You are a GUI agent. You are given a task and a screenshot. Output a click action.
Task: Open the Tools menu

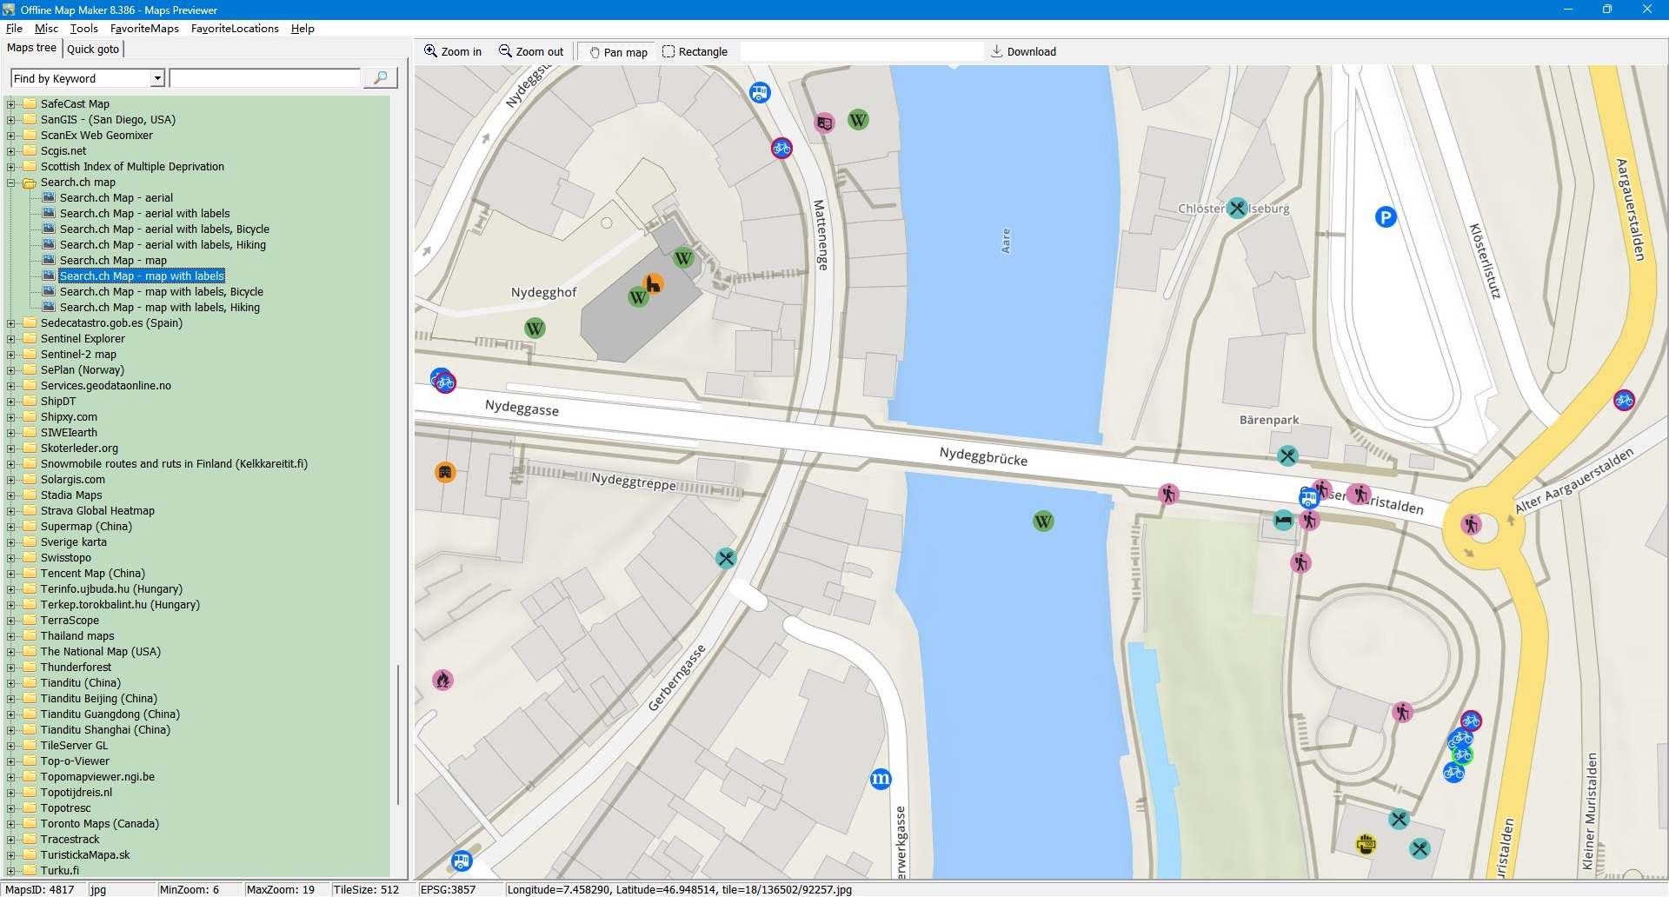pos(84,29)
